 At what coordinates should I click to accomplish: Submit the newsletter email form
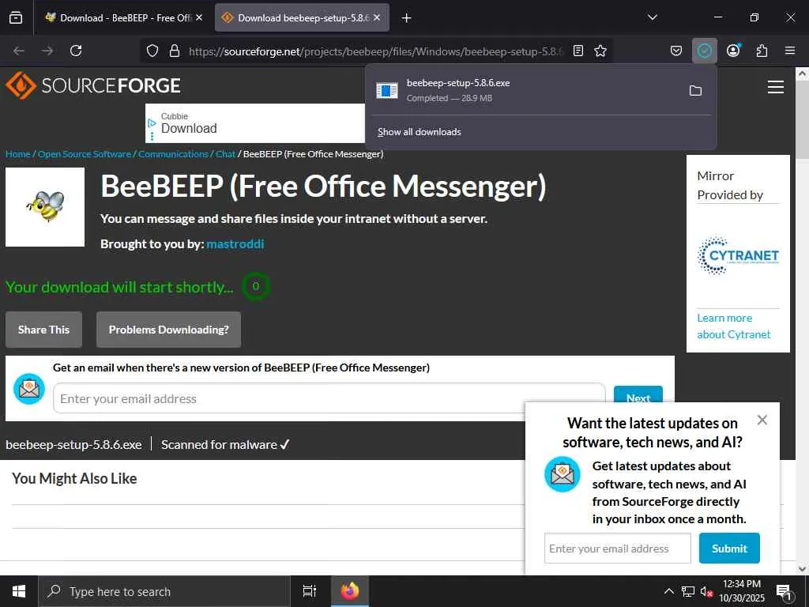(729, 549)
